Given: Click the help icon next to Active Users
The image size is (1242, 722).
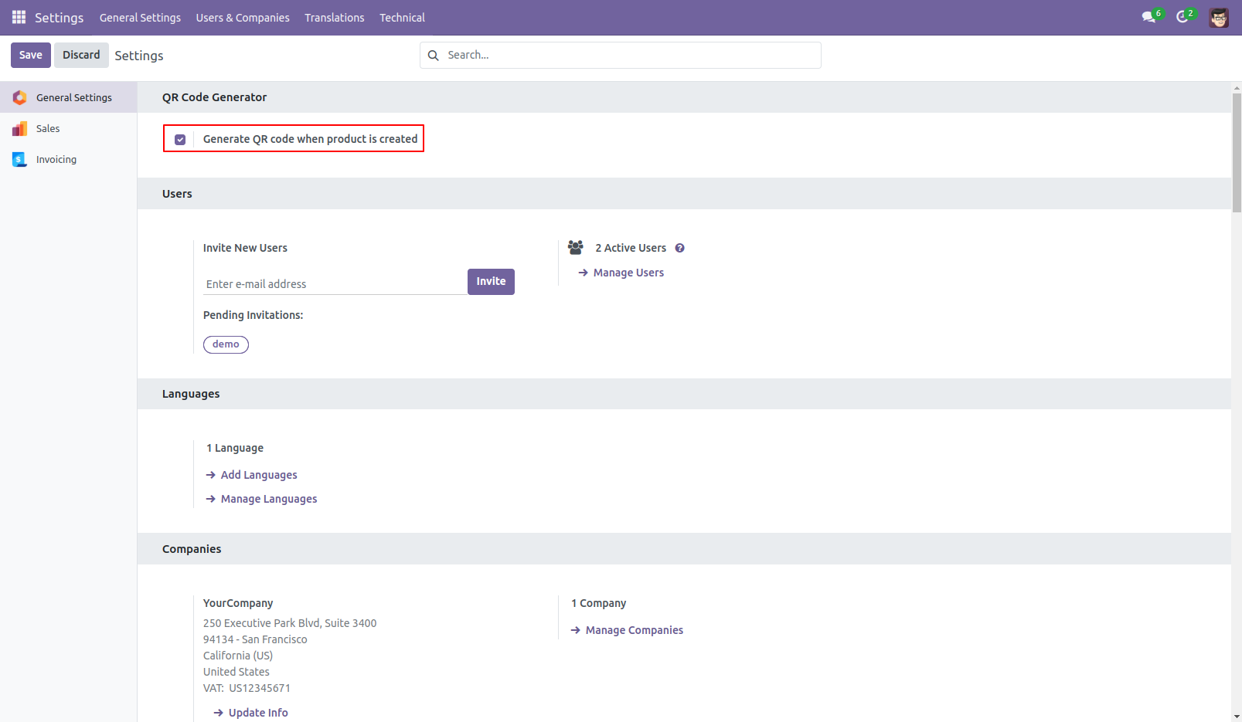Looking at the screenshot, I should [679, 247].
